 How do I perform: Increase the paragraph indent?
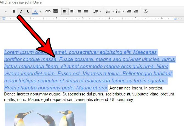[136, 11]
